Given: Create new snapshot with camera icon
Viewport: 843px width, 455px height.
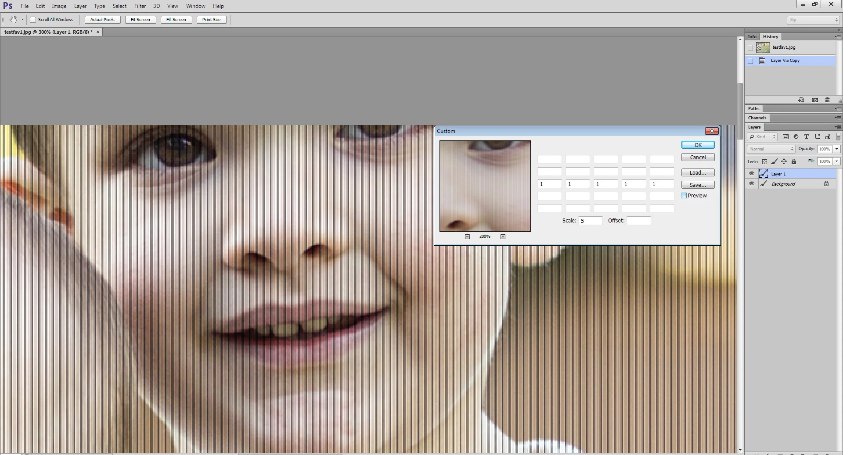Looking at the screenshot, I should click(x=815, y=100).
